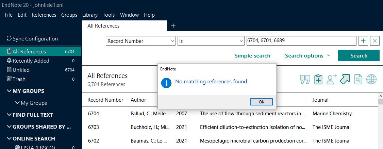Add a search row with plus icon
This screenshot has height=149, width=383.
363,41
